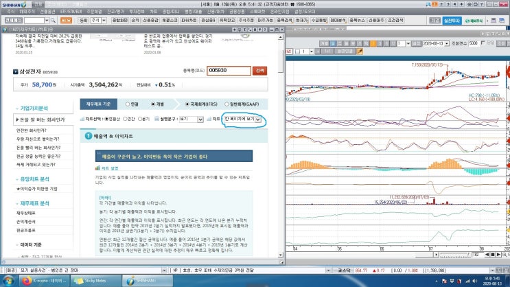Select 연간 chart option radio
Screen dimensions: 510x287
tap(125, 119)
